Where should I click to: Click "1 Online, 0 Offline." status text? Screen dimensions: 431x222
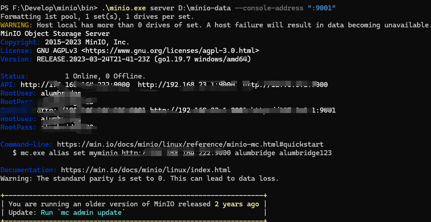[105, 76]
